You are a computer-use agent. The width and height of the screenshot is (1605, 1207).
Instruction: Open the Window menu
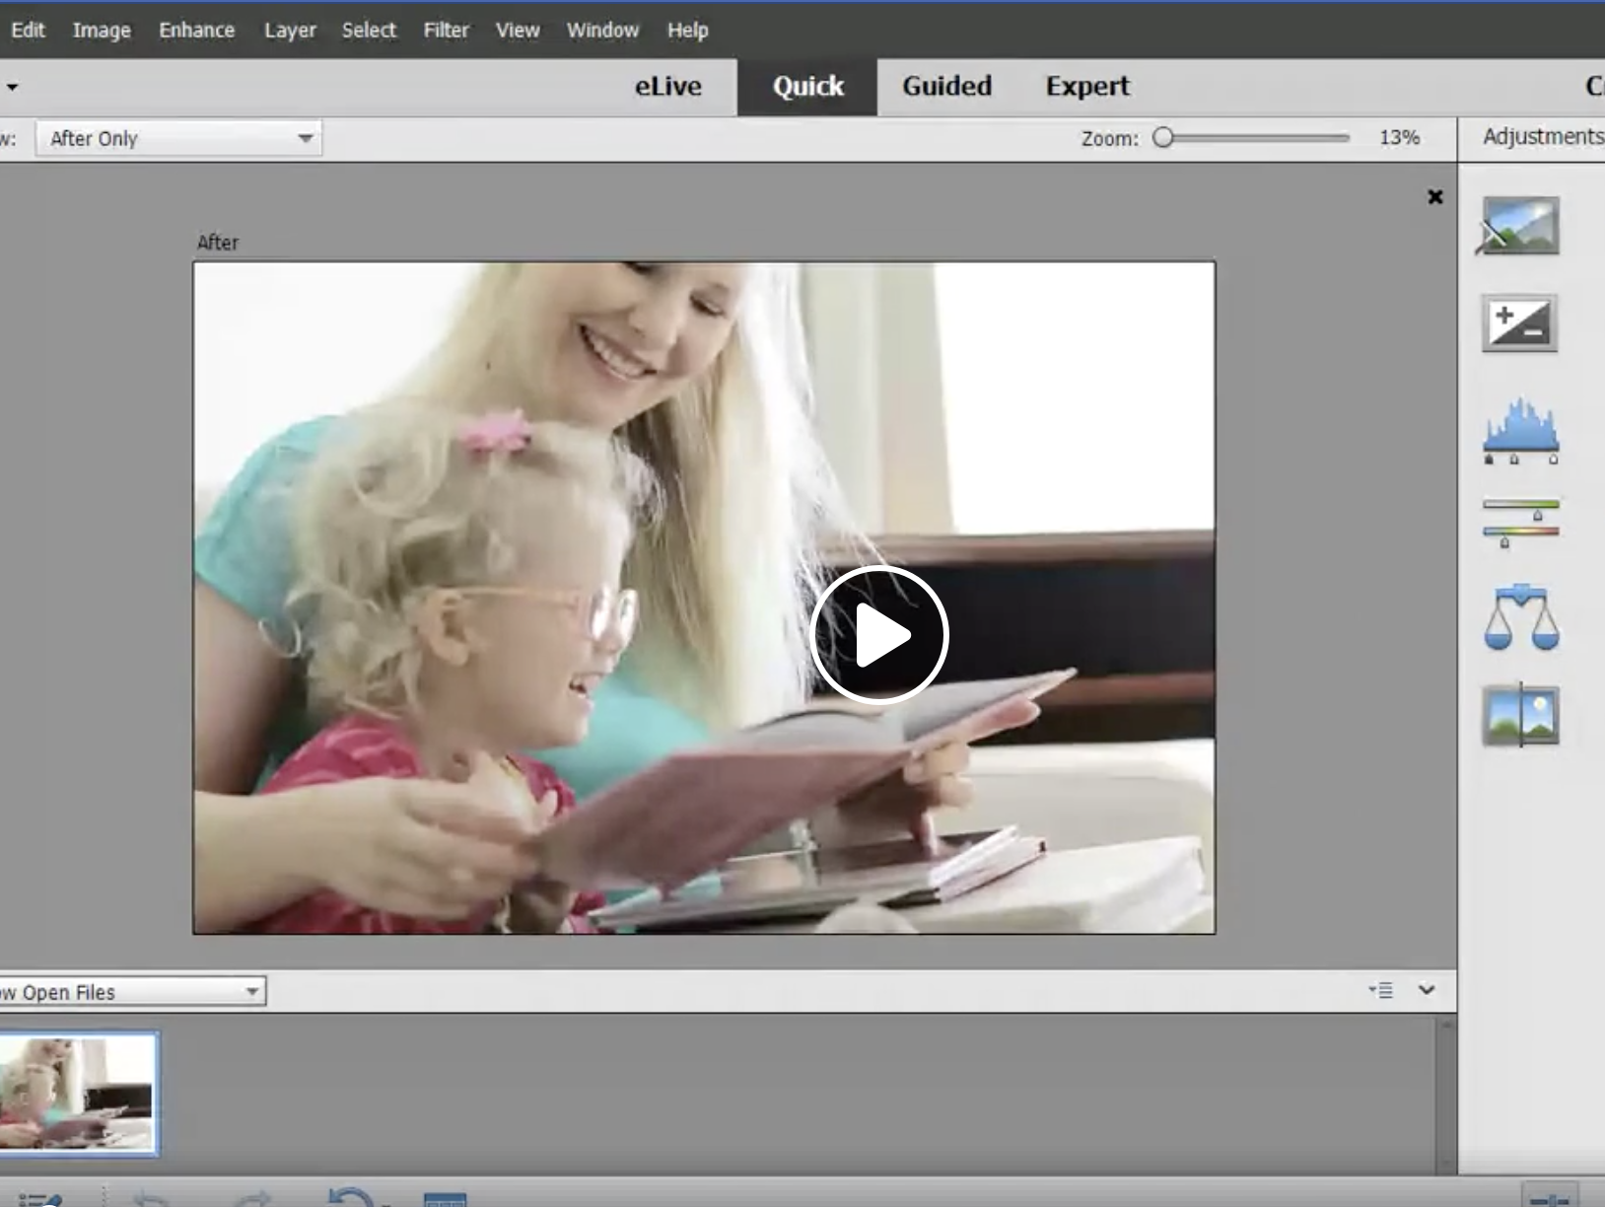602,30
